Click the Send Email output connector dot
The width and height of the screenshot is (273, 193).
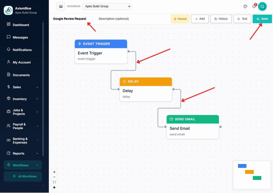(220, 127)
